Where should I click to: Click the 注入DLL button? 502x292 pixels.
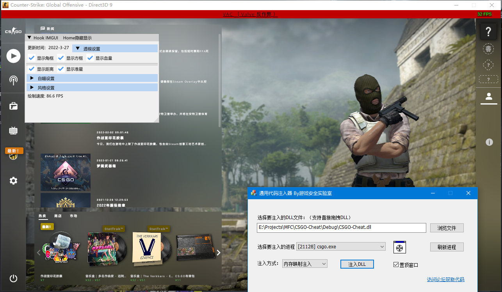point(357,264)
